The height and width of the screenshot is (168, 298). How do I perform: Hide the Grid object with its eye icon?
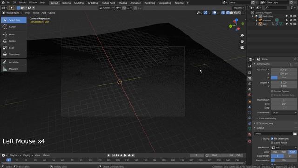(291, 24)
